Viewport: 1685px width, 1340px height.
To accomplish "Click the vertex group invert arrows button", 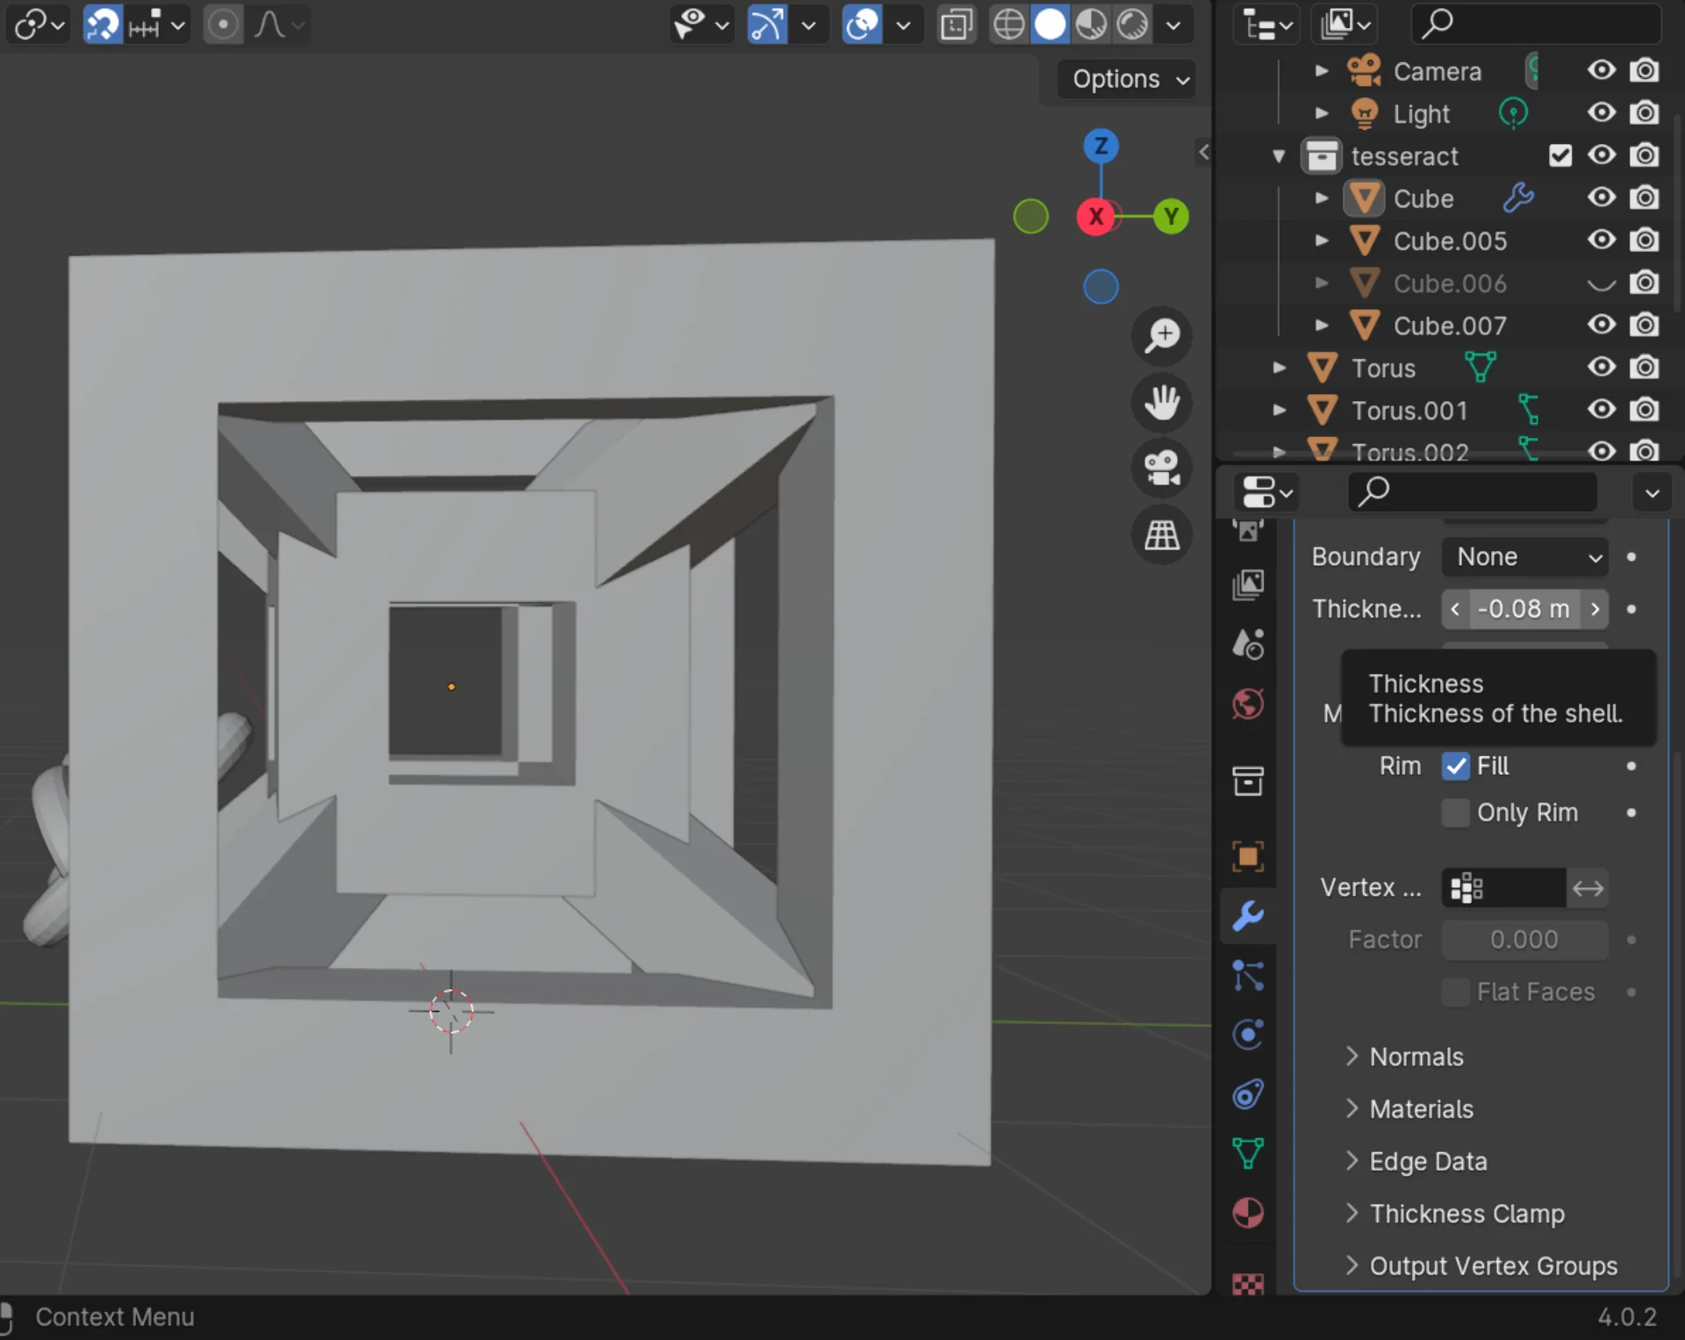I will [1588, 888].
